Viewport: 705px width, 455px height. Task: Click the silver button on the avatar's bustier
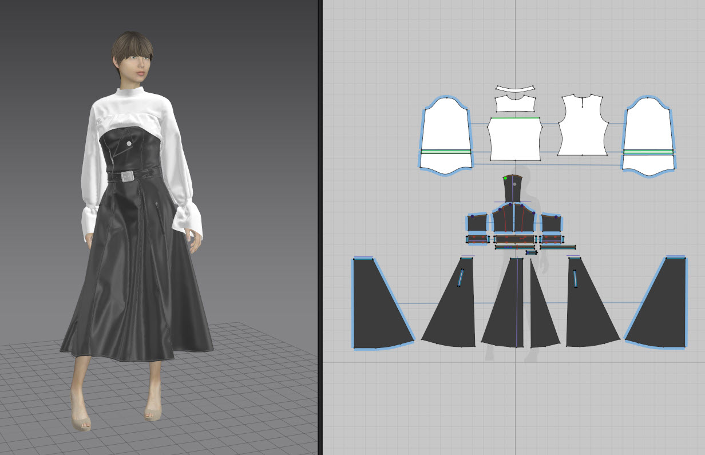coord(129,143)
